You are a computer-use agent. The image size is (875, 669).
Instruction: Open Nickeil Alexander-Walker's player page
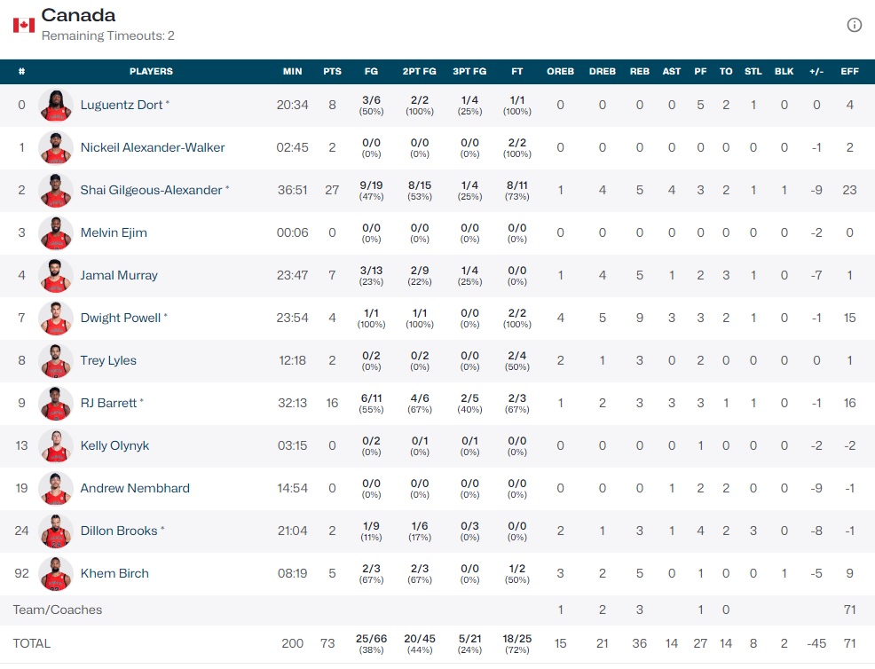point(153,148)
